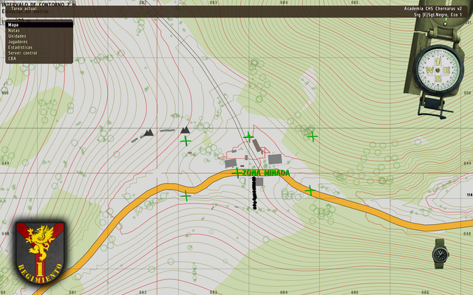Select green cross marker beside ZONA MINADA text

tap(237, 173)
